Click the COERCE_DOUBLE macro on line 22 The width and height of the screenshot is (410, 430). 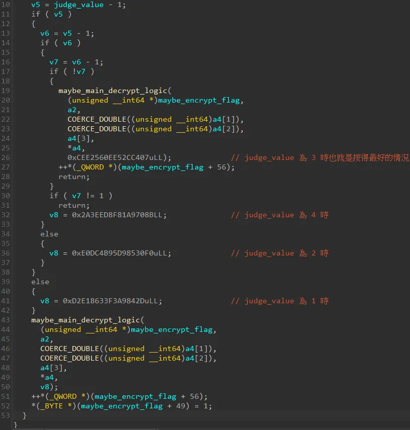click(x=97, y=119)
